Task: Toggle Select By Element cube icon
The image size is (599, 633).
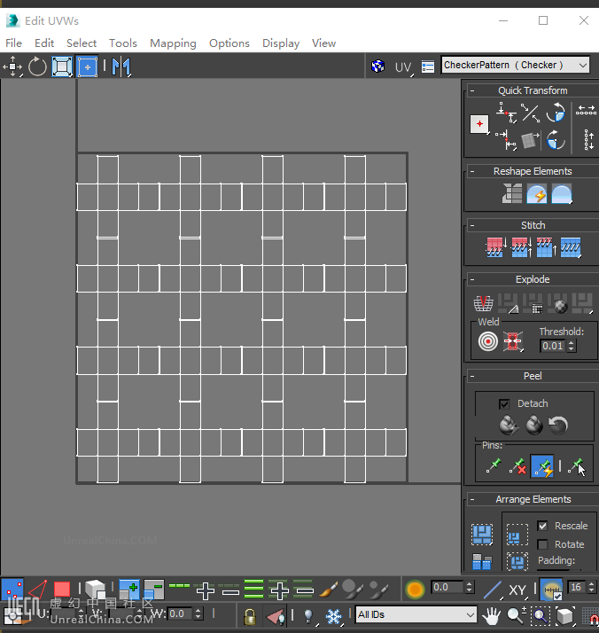Action: pyautogui.click(x=96, y=590)
